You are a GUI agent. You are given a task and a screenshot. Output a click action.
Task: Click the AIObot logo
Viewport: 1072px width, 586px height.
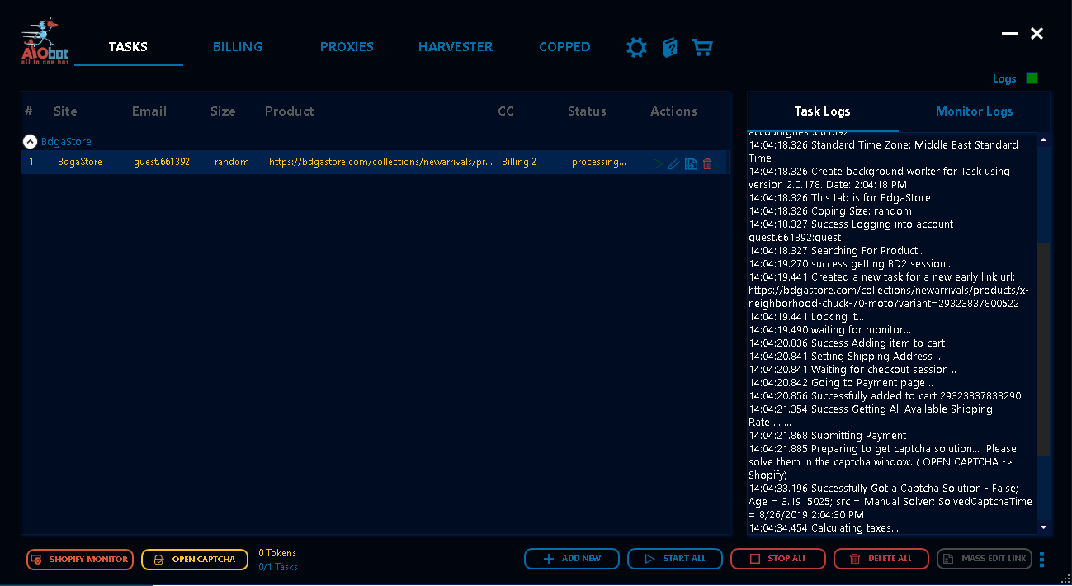[45, 43]
